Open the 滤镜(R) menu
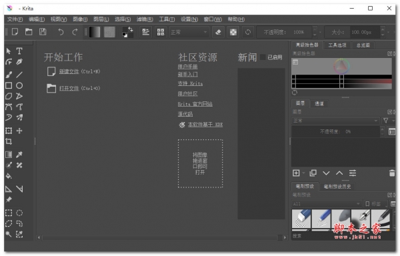 tap(145, 19)
